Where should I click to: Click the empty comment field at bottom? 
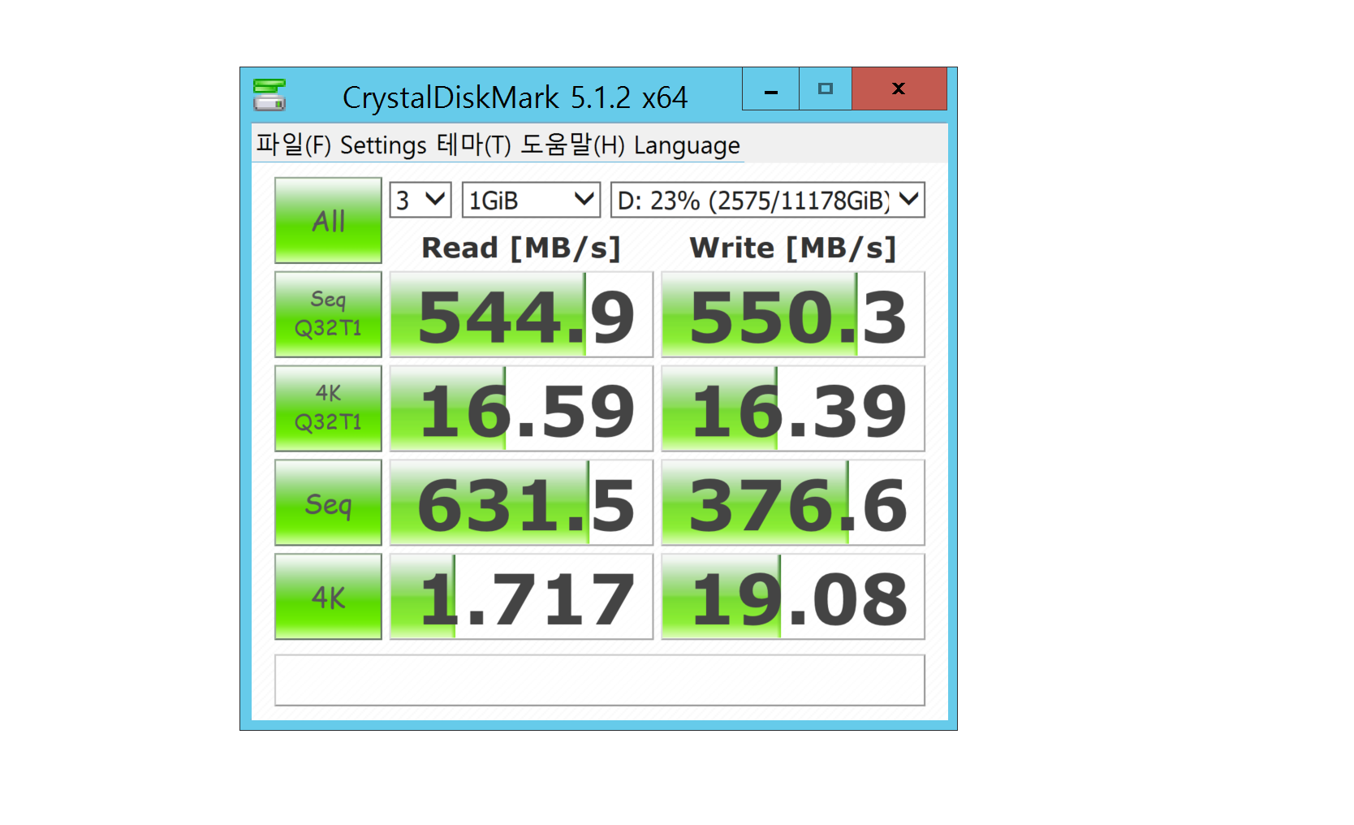click(600, 680)
